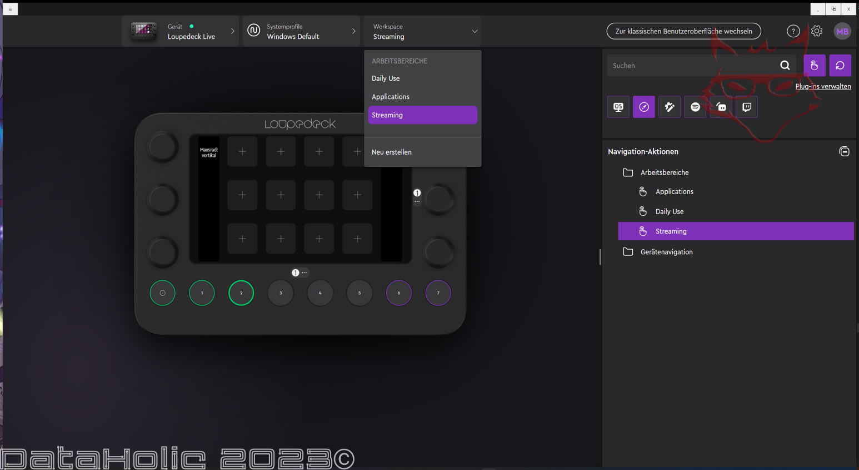
Task: Select the top-left rotary dial
Action: [162, 147]
